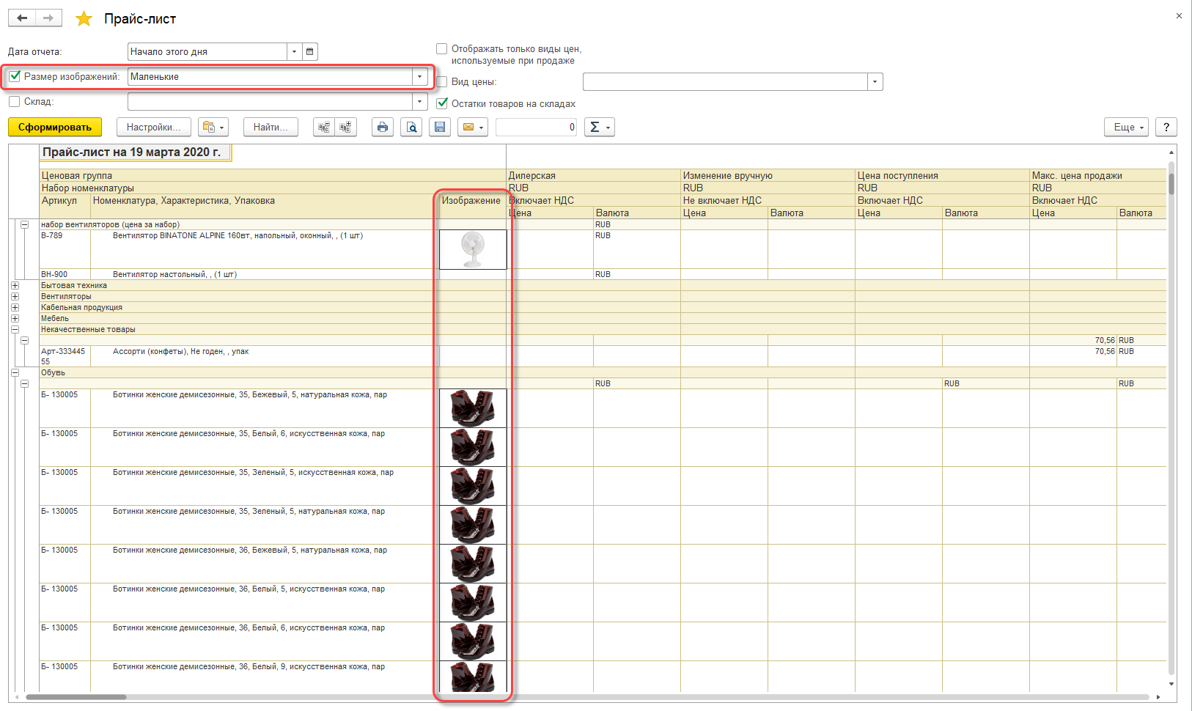
Task: Click expand all groups icon
Action: click(x=345, y=128)
